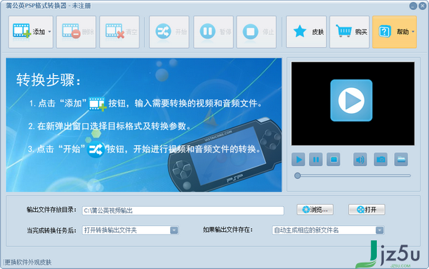Open the 如果输出文件存在 dropdown
The height and width of the screenshot is (269, 429).
pos(328,230)
